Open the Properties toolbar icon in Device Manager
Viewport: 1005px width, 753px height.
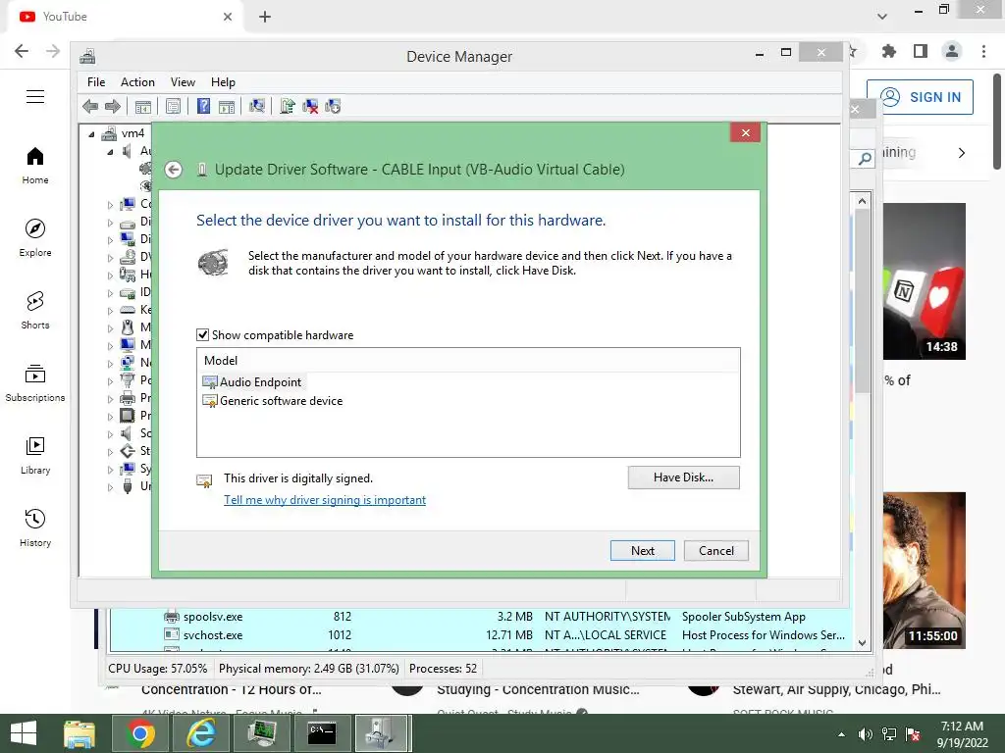173,106
